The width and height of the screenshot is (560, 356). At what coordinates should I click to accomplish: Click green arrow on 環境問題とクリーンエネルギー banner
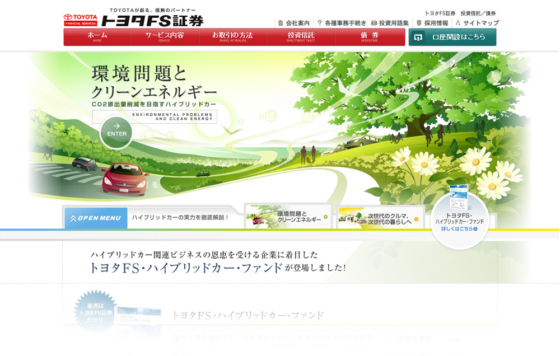[325, 217]
